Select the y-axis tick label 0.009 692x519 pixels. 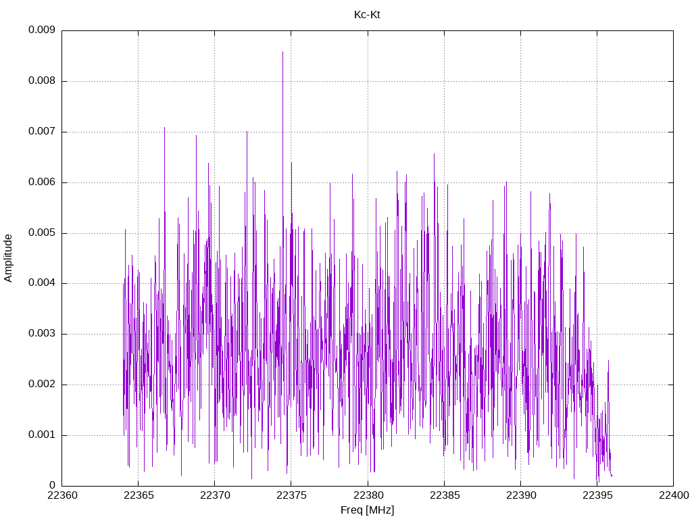click(x=42, y=30)
